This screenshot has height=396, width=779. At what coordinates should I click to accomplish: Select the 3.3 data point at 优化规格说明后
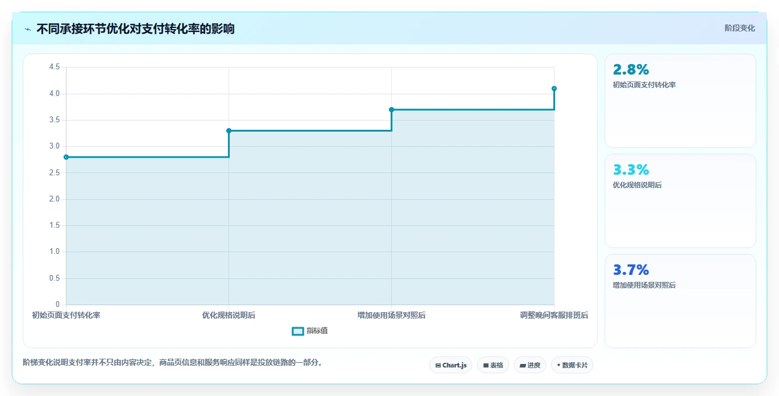229,130
